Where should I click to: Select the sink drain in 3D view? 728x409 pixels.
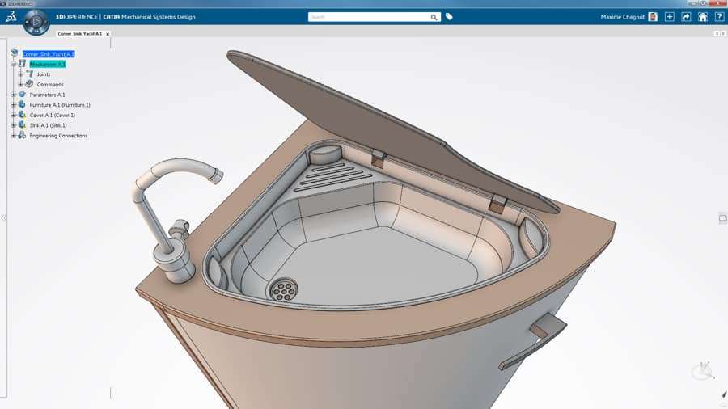pyautogui.click(x=284, y=290)
